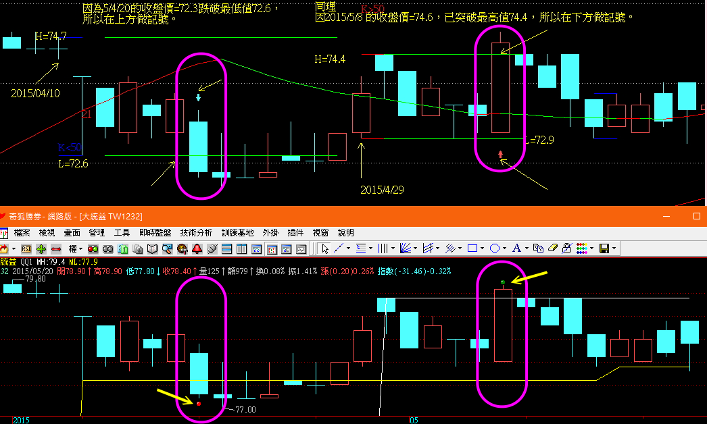Click the closing price 收78.40 value

pyautogui.click(x=178, y=271)
